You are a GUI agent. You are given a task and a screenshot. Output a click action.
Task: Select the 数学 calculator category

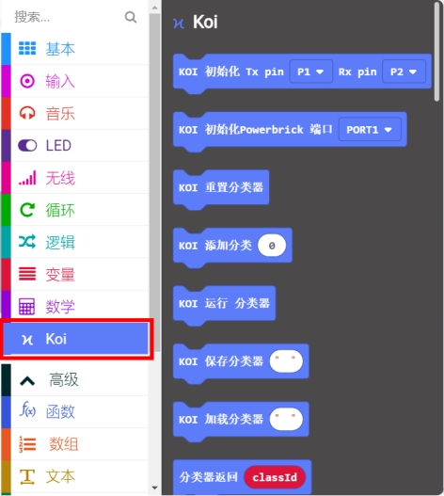click(75, 306)
